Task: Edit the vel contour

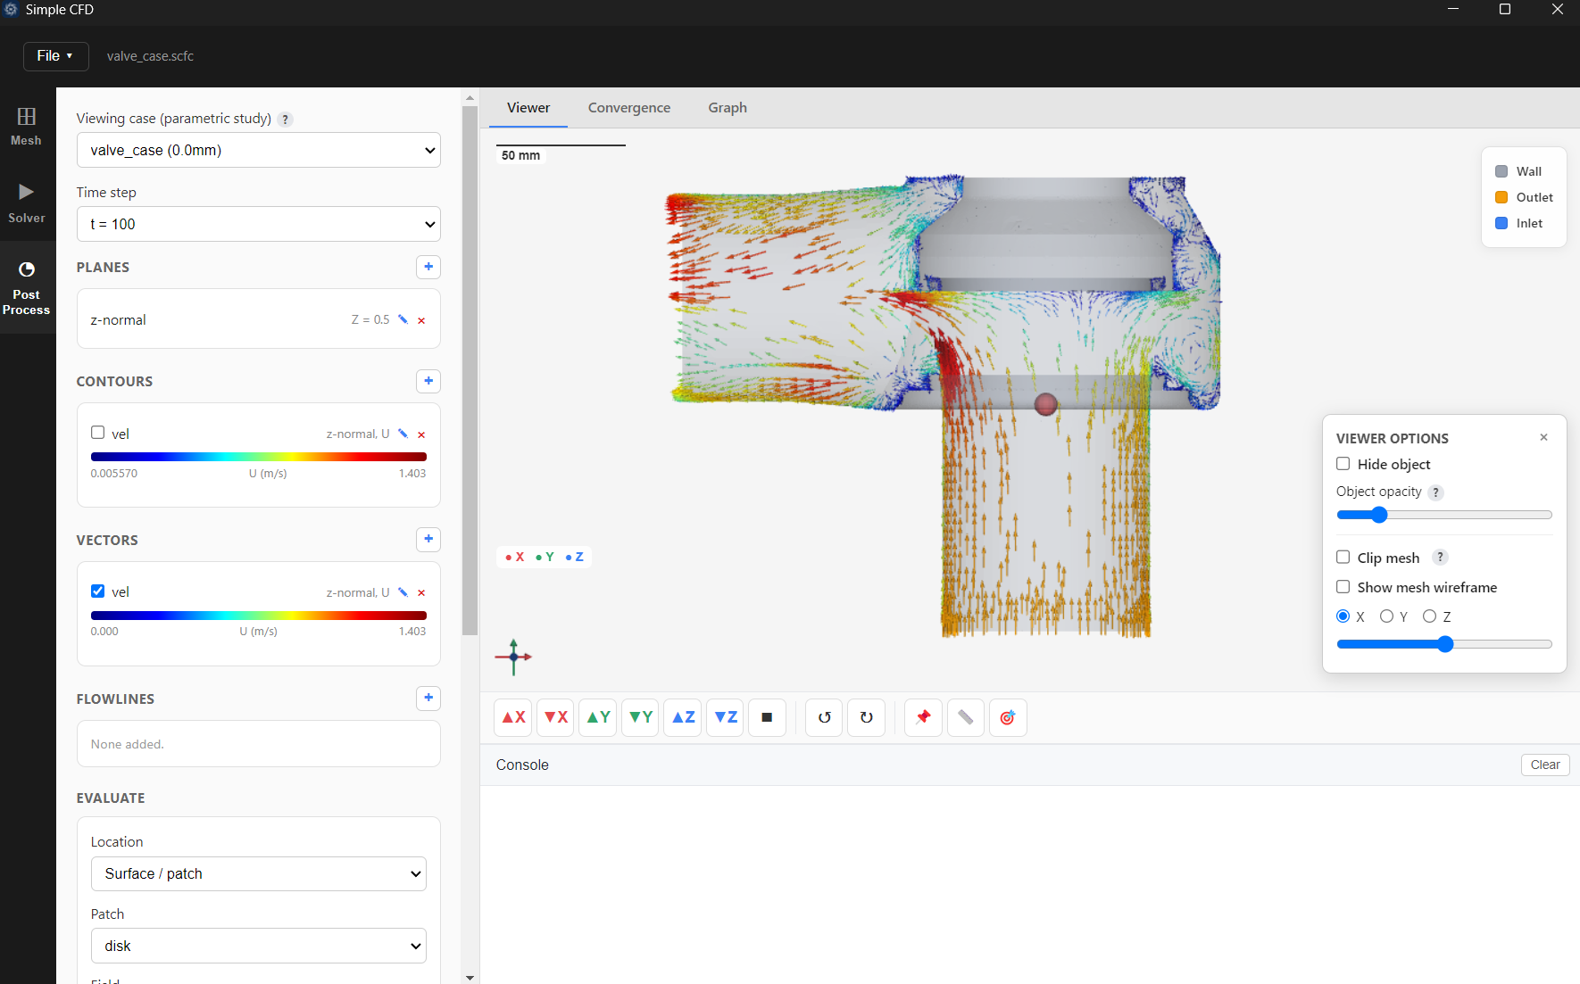Action: coord(403,434)
